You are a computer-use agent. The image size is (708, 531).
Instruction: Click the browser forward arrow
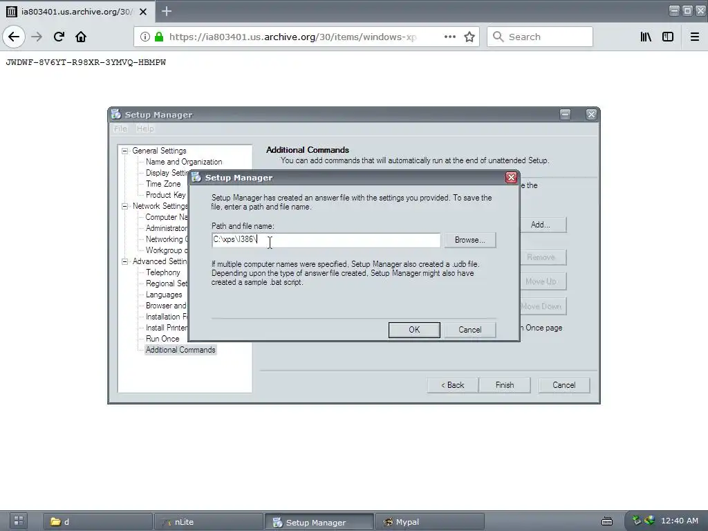(37, 37)
